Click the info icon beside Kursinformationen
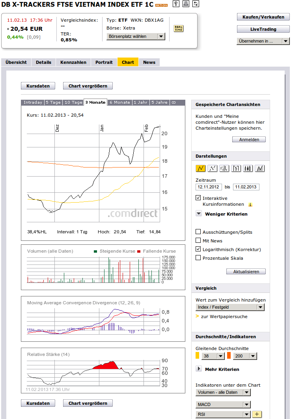Image resolution: width=291 pixels, height=419 pixels. click(x=250, y=205)
